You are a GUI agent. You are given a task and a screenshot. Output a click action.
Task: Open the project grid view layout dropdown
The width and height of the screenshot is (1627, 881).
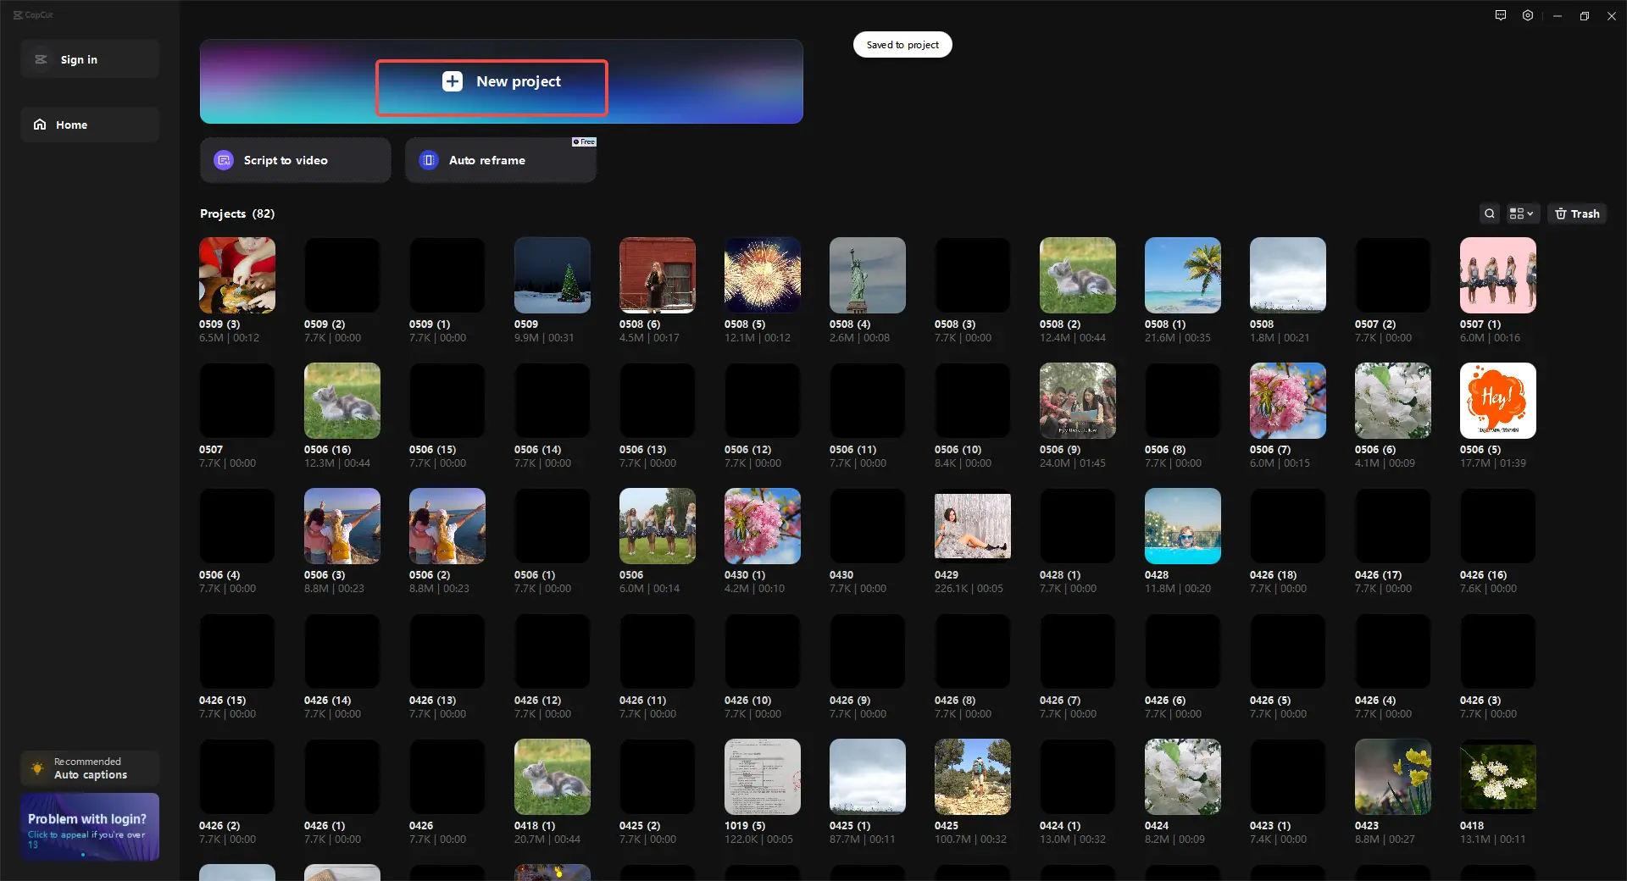click(1521, 213)
